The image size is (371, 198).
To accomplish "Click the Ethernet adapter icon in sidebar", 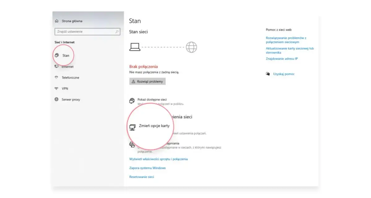I will click(x=57, y=67).
